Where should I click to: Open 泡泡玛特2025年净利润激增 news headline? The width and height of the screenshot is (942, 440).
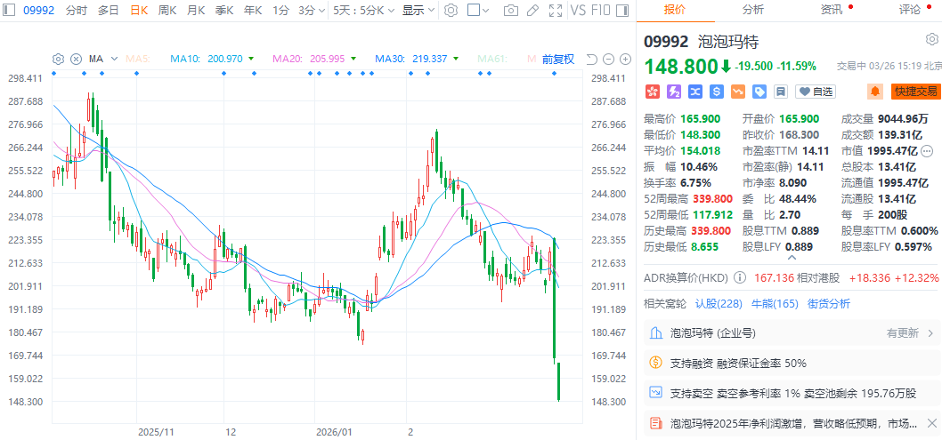tap(792, 424)
